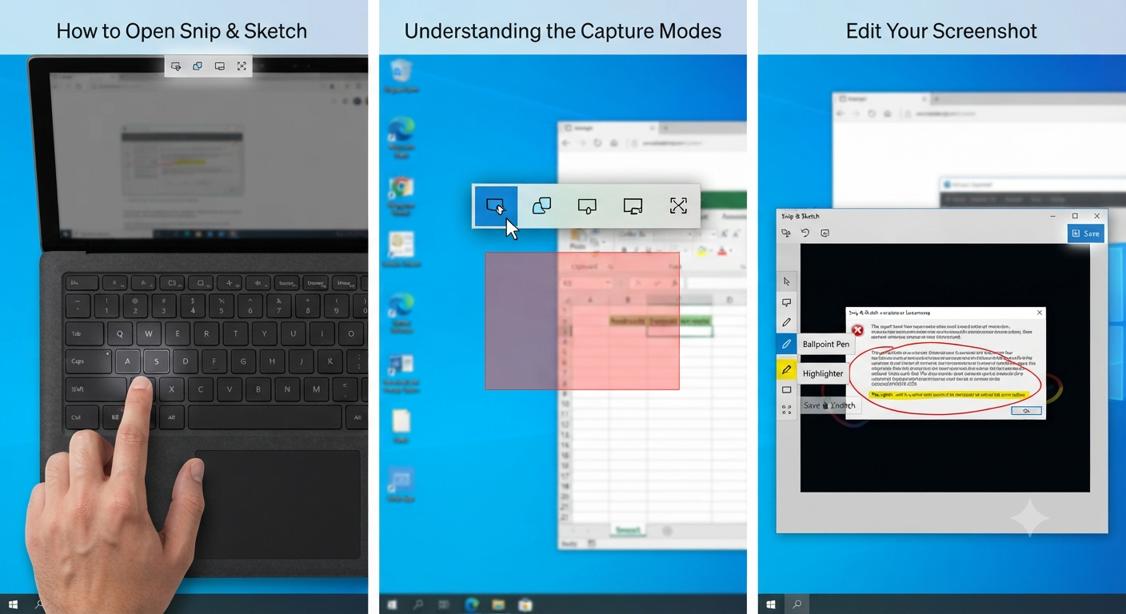Click the Excel fill color bucket
The image size is (1126, 614).
(x=702, y=252)
